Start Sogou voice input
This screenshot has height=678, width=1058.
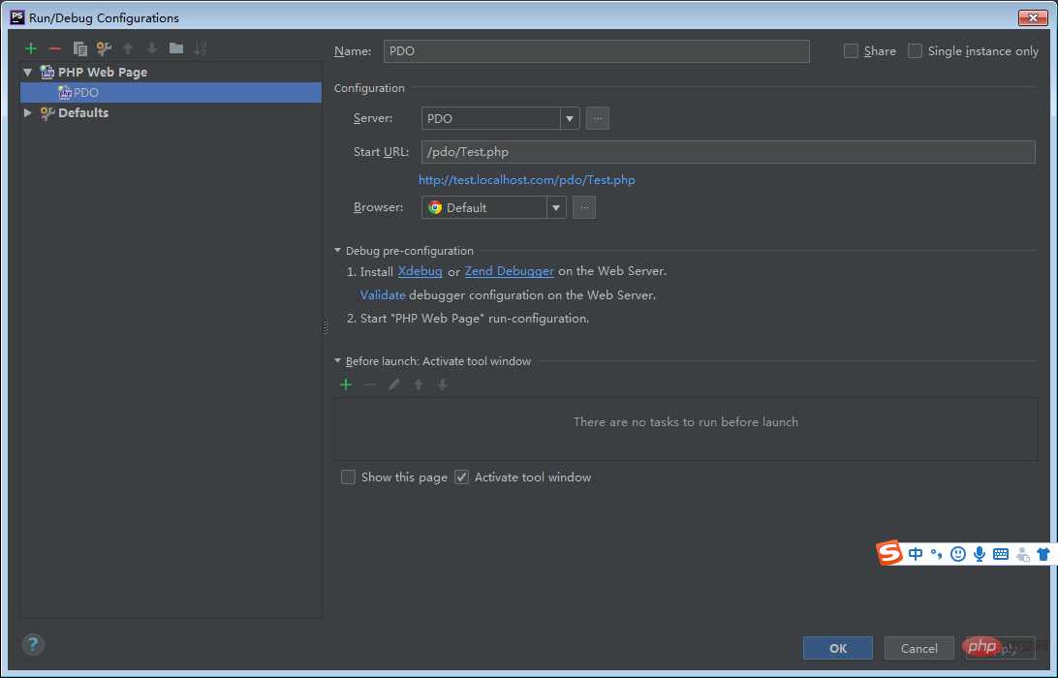pos(980,554)
